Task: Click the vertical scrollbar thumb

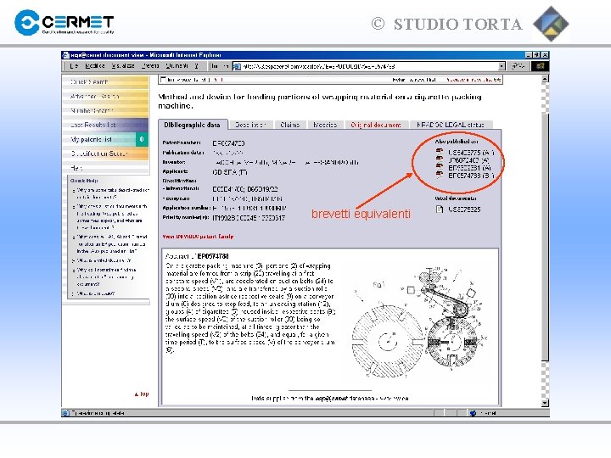Action: tap(545, 237)
